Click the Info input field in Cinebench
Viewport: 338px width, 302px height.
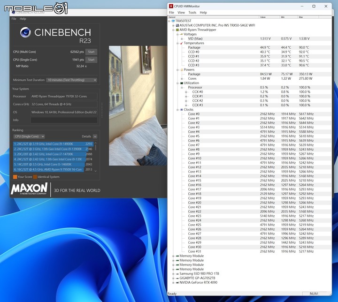[64, 120]
